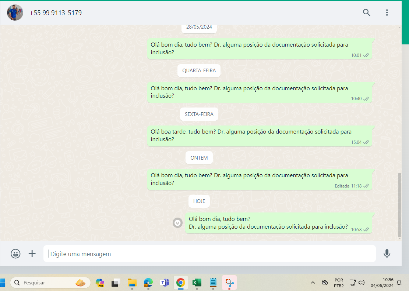Open the notifications bell in the taskbar
409x291 pixels.
click(399, 283)
